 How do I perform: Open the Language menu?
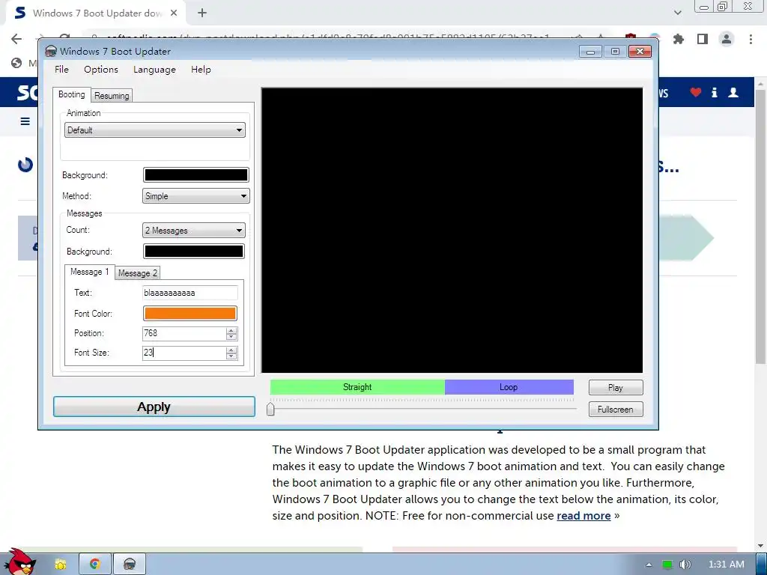coord(154,70)
